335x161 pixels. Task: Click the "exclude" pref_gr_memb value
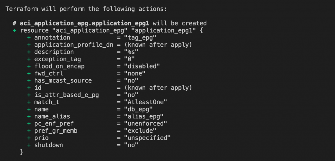(x=140, y=131)
